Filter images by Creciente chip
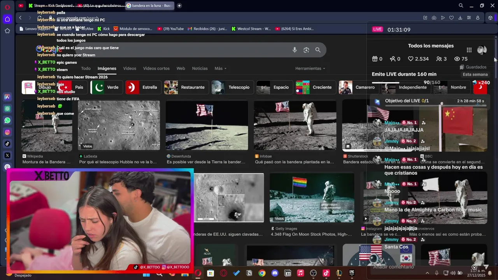Viewport: 498px width, 280px height. tap(316, 87)
